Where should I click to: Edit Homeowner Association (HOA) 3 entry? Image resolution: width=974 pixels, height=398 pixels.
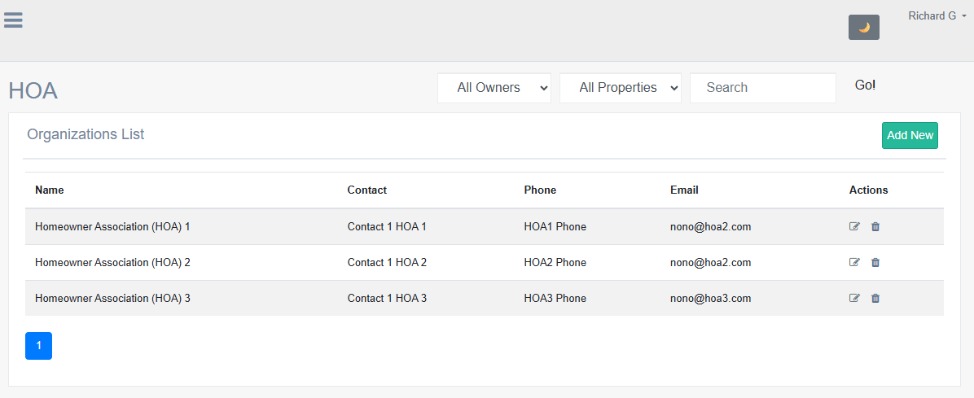coord(854,299)
